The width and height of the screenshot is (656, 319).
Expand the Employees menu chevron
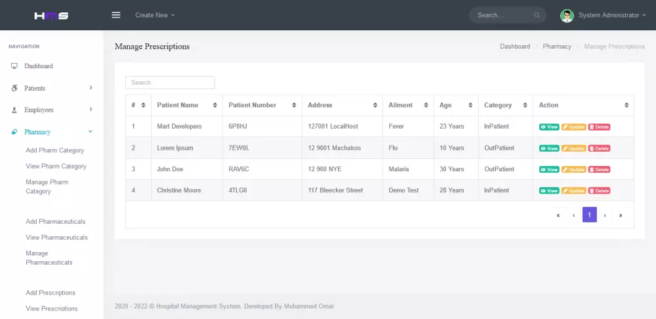click(x=91, y=109)
